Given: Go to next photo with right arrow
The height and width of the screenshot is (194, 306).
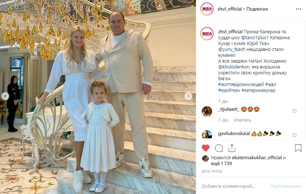Looking at the screenshot, I should [188, 96].
